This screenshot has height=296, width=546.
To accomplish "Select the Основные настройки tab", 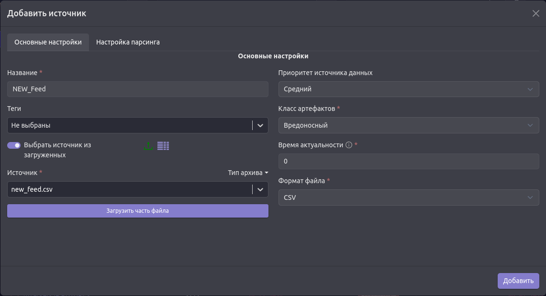I will (48, 42).
